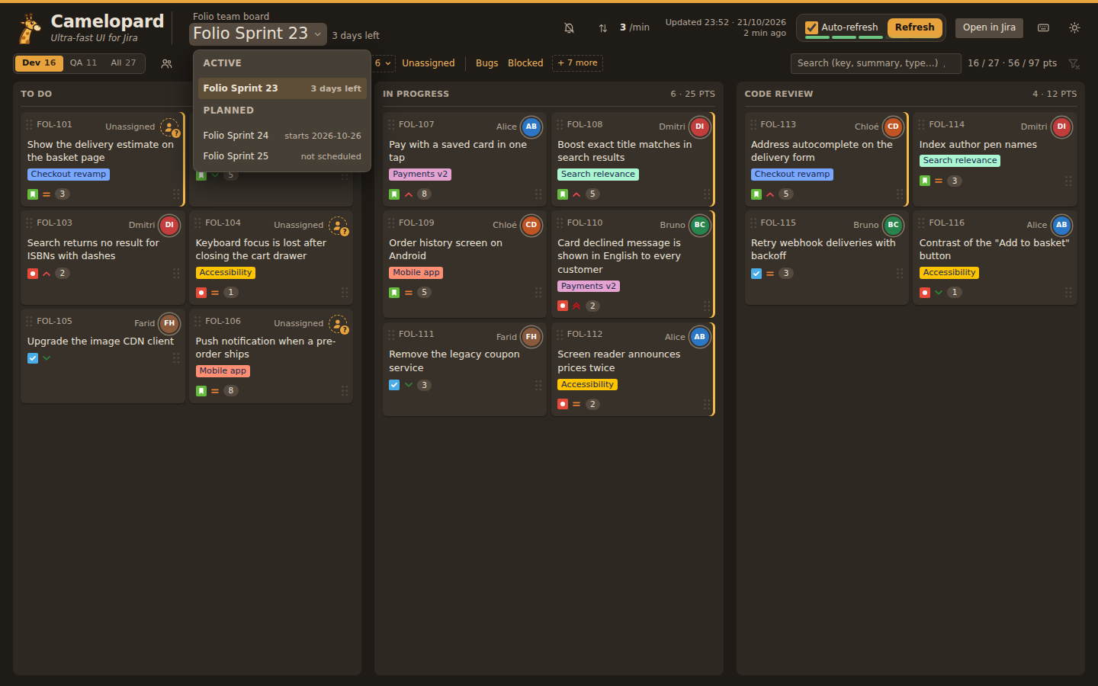Choose Folio Sprint 24 from Planned sprints
The width and height of the screenshot is (1098, 686).
click(282, 136)
